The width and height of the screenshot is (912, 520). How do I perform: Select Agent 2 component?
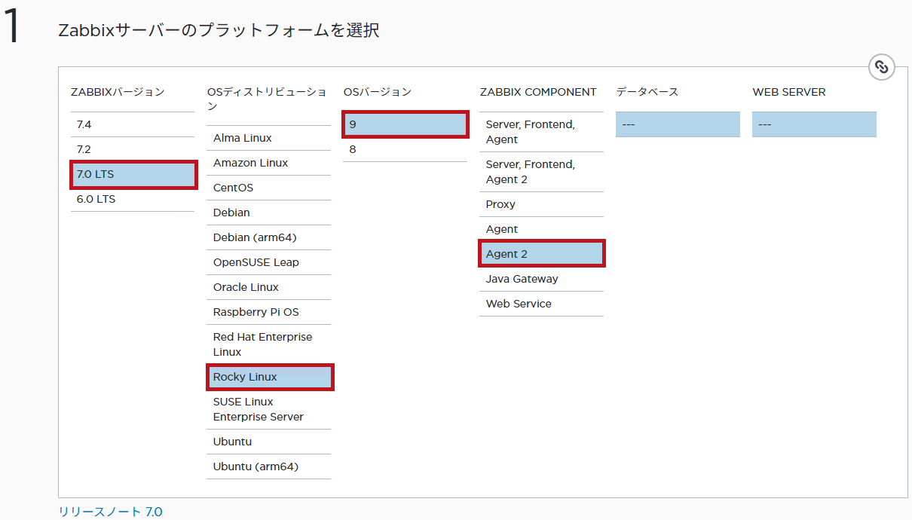(542, 254)
